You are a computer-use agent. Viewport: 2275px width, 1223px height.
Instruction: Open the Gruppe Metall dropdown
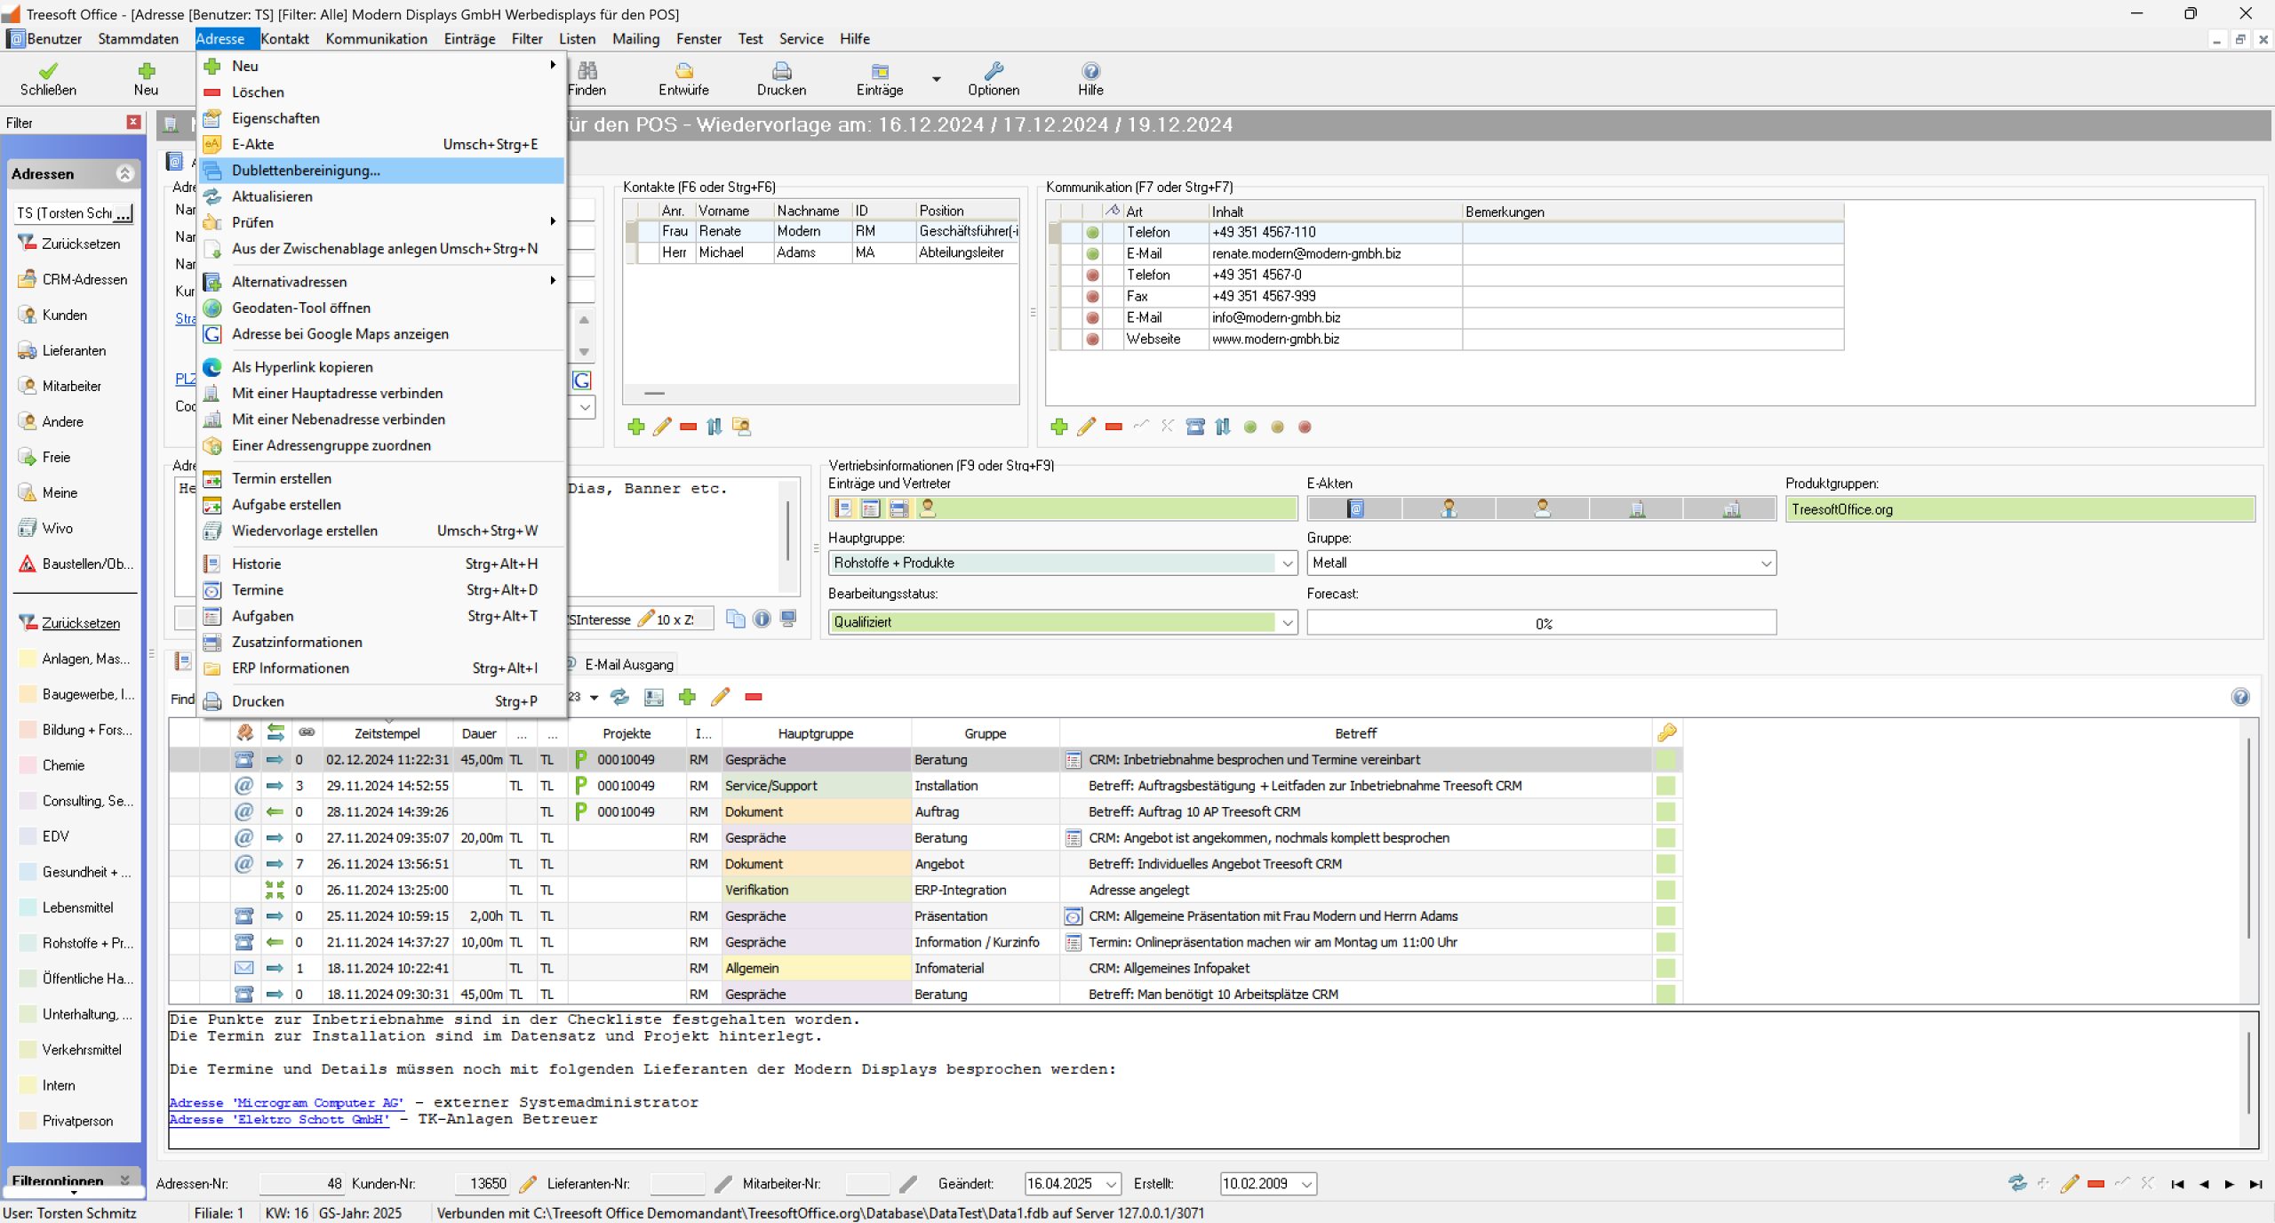tap(1766, 564)
